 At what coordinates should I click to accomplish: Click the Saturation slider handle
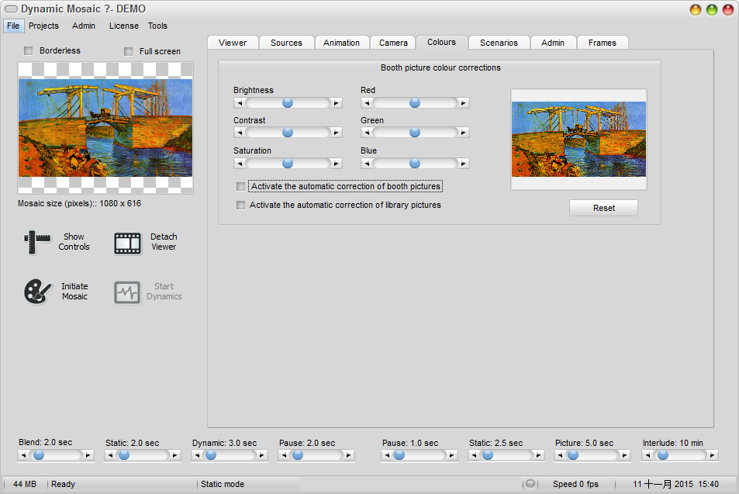[288, 163]
